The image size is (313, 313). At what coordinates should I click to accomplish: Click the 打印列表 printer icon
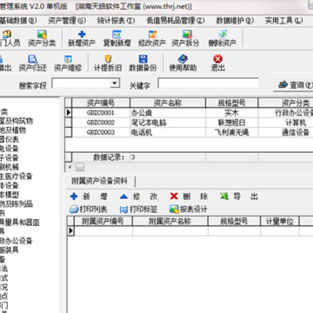coord(74,209)
